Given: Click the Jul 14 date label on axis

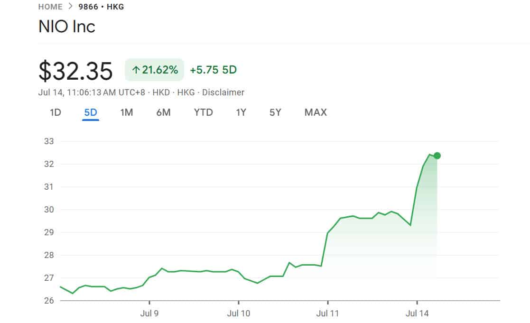Looking at the screenshot, I should tap(418, 314).
